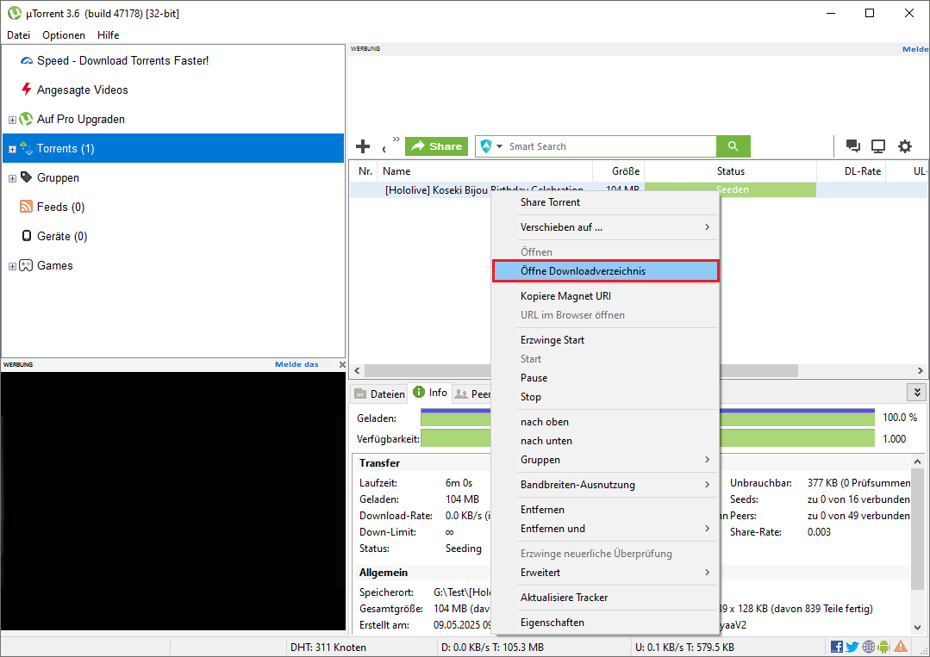This screenshot has width=930, height=657.
Task: Open the Hilfe menu
Action: (108, 35)
